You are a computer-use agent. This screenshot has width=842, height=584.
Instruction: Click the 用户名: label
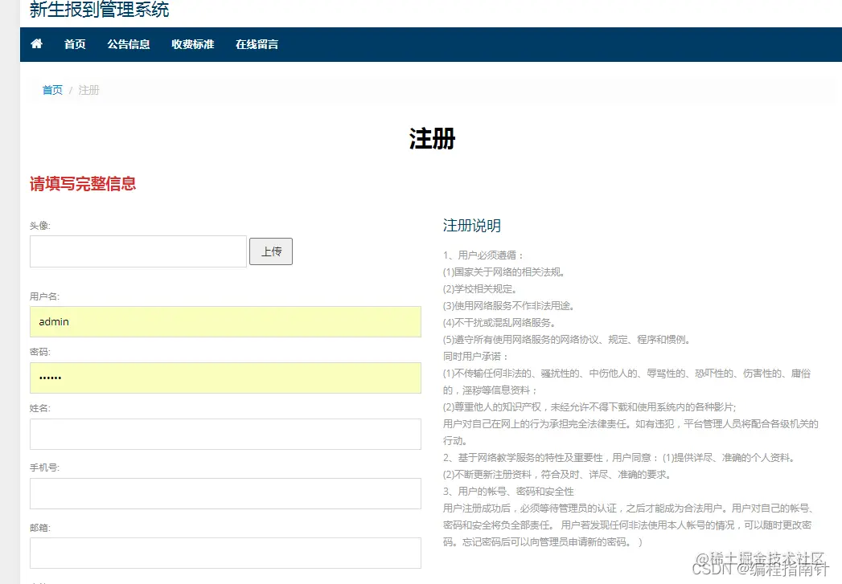click(x=44, y=296)
